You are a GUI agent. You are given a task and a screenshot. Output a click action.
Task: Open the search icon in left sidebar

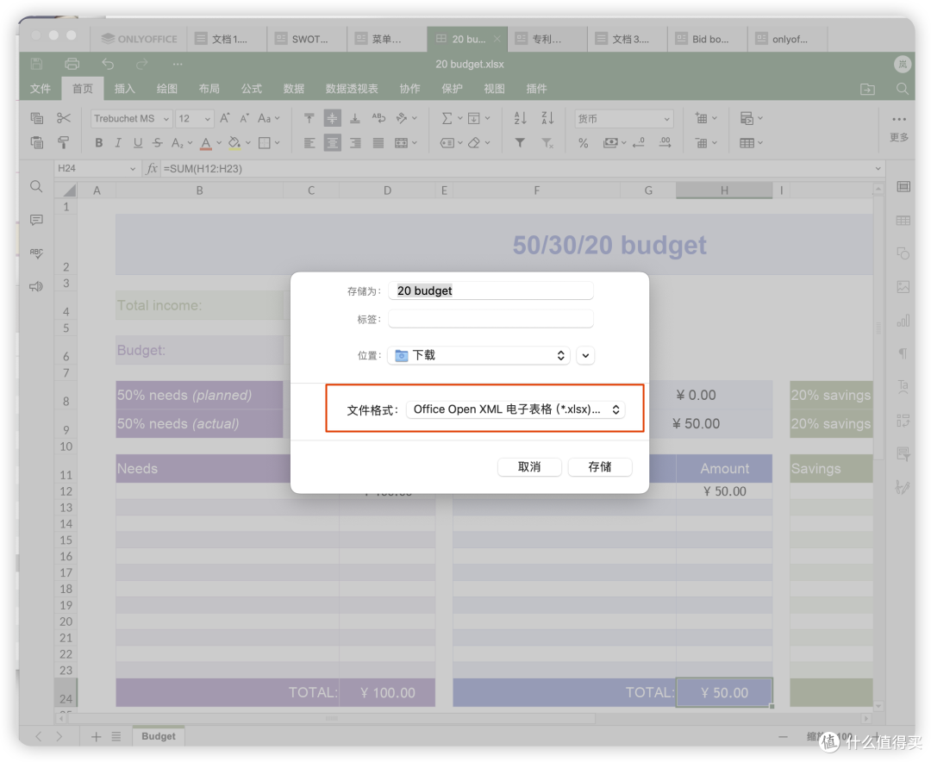point(36,186)
